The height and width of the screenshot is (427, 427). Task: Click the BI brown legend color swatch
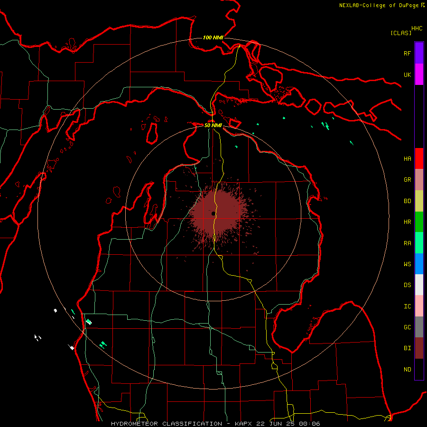point(419,348)
